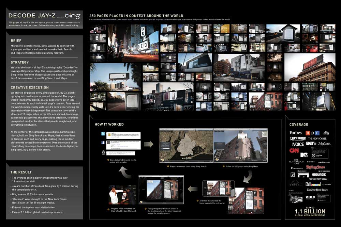Click the '1.1 BILLION' figure

point(310,212)
